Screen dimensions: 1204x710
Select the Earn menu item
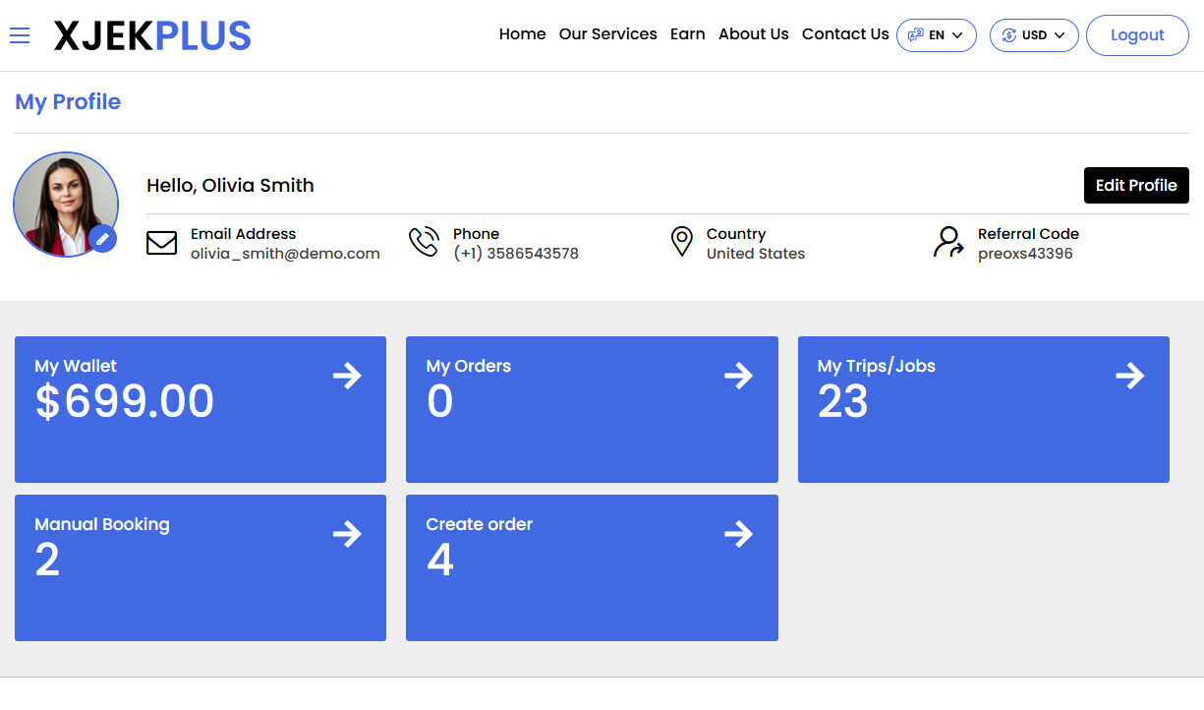tap(687, 34)
